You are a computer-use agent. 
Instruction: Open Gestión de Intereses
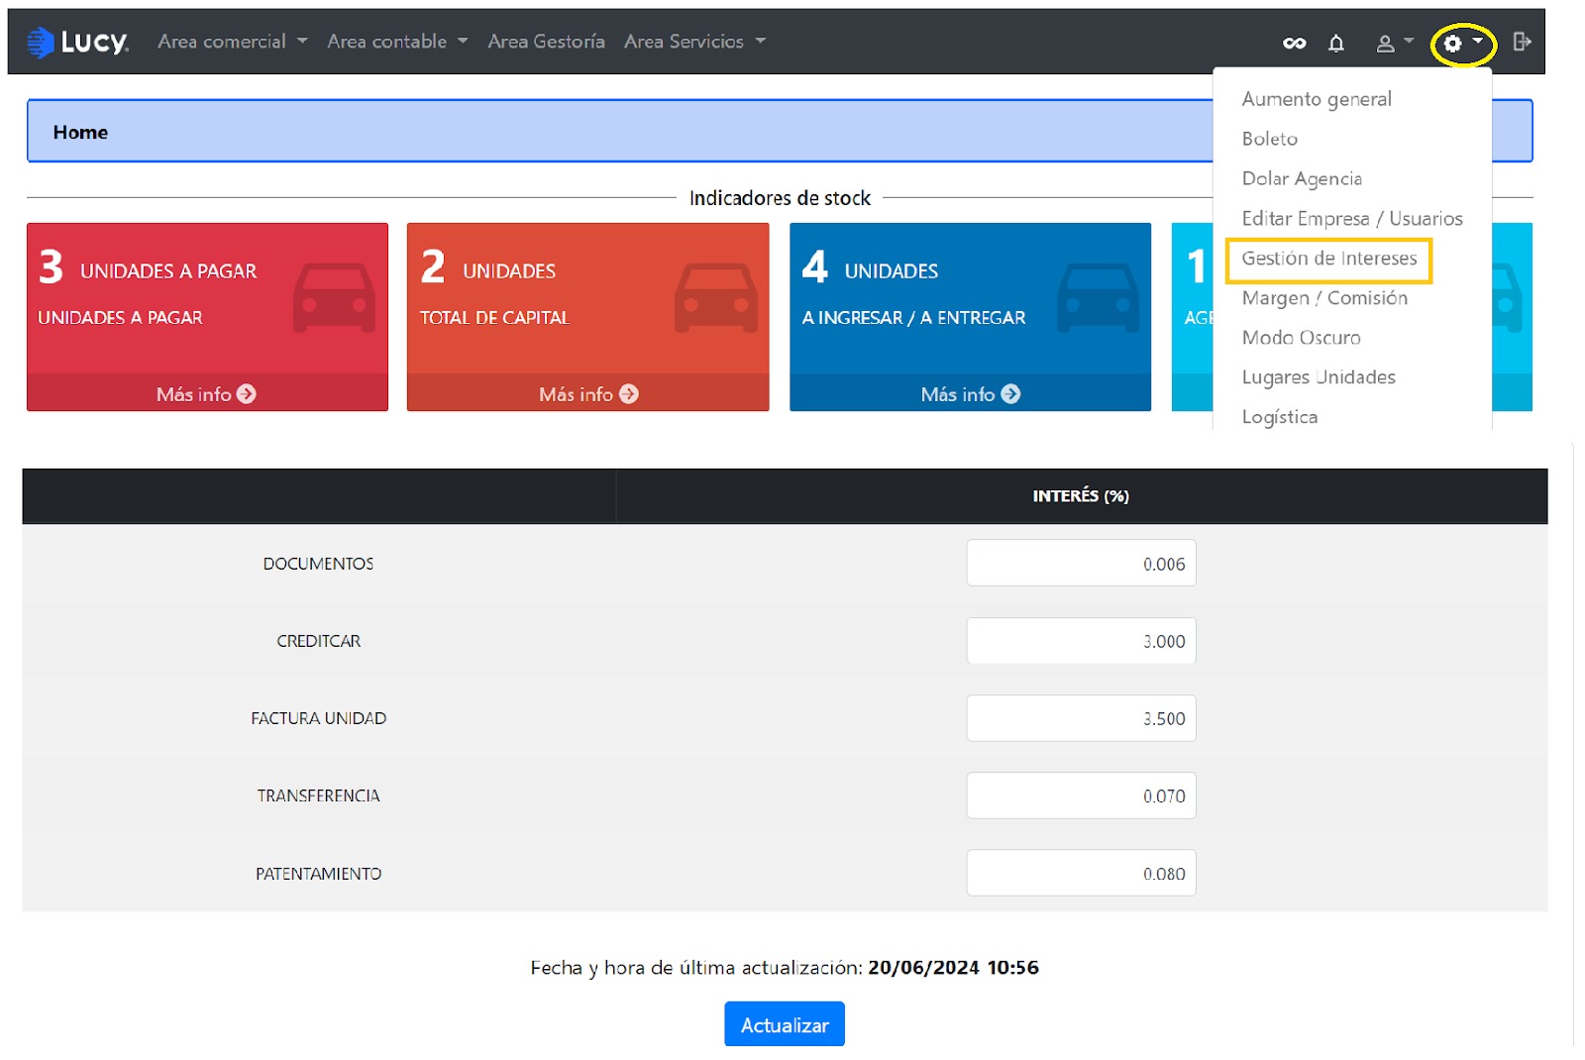click(x=1329, y=259)
